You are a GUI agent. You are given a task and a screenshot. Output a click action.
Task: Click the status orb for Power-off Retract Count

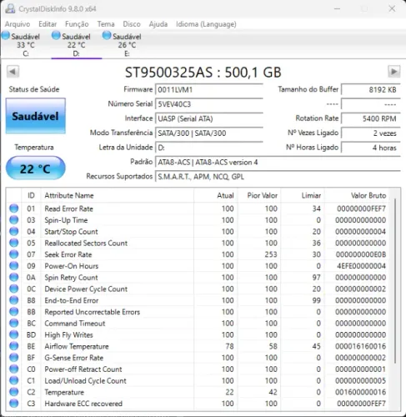14,369
